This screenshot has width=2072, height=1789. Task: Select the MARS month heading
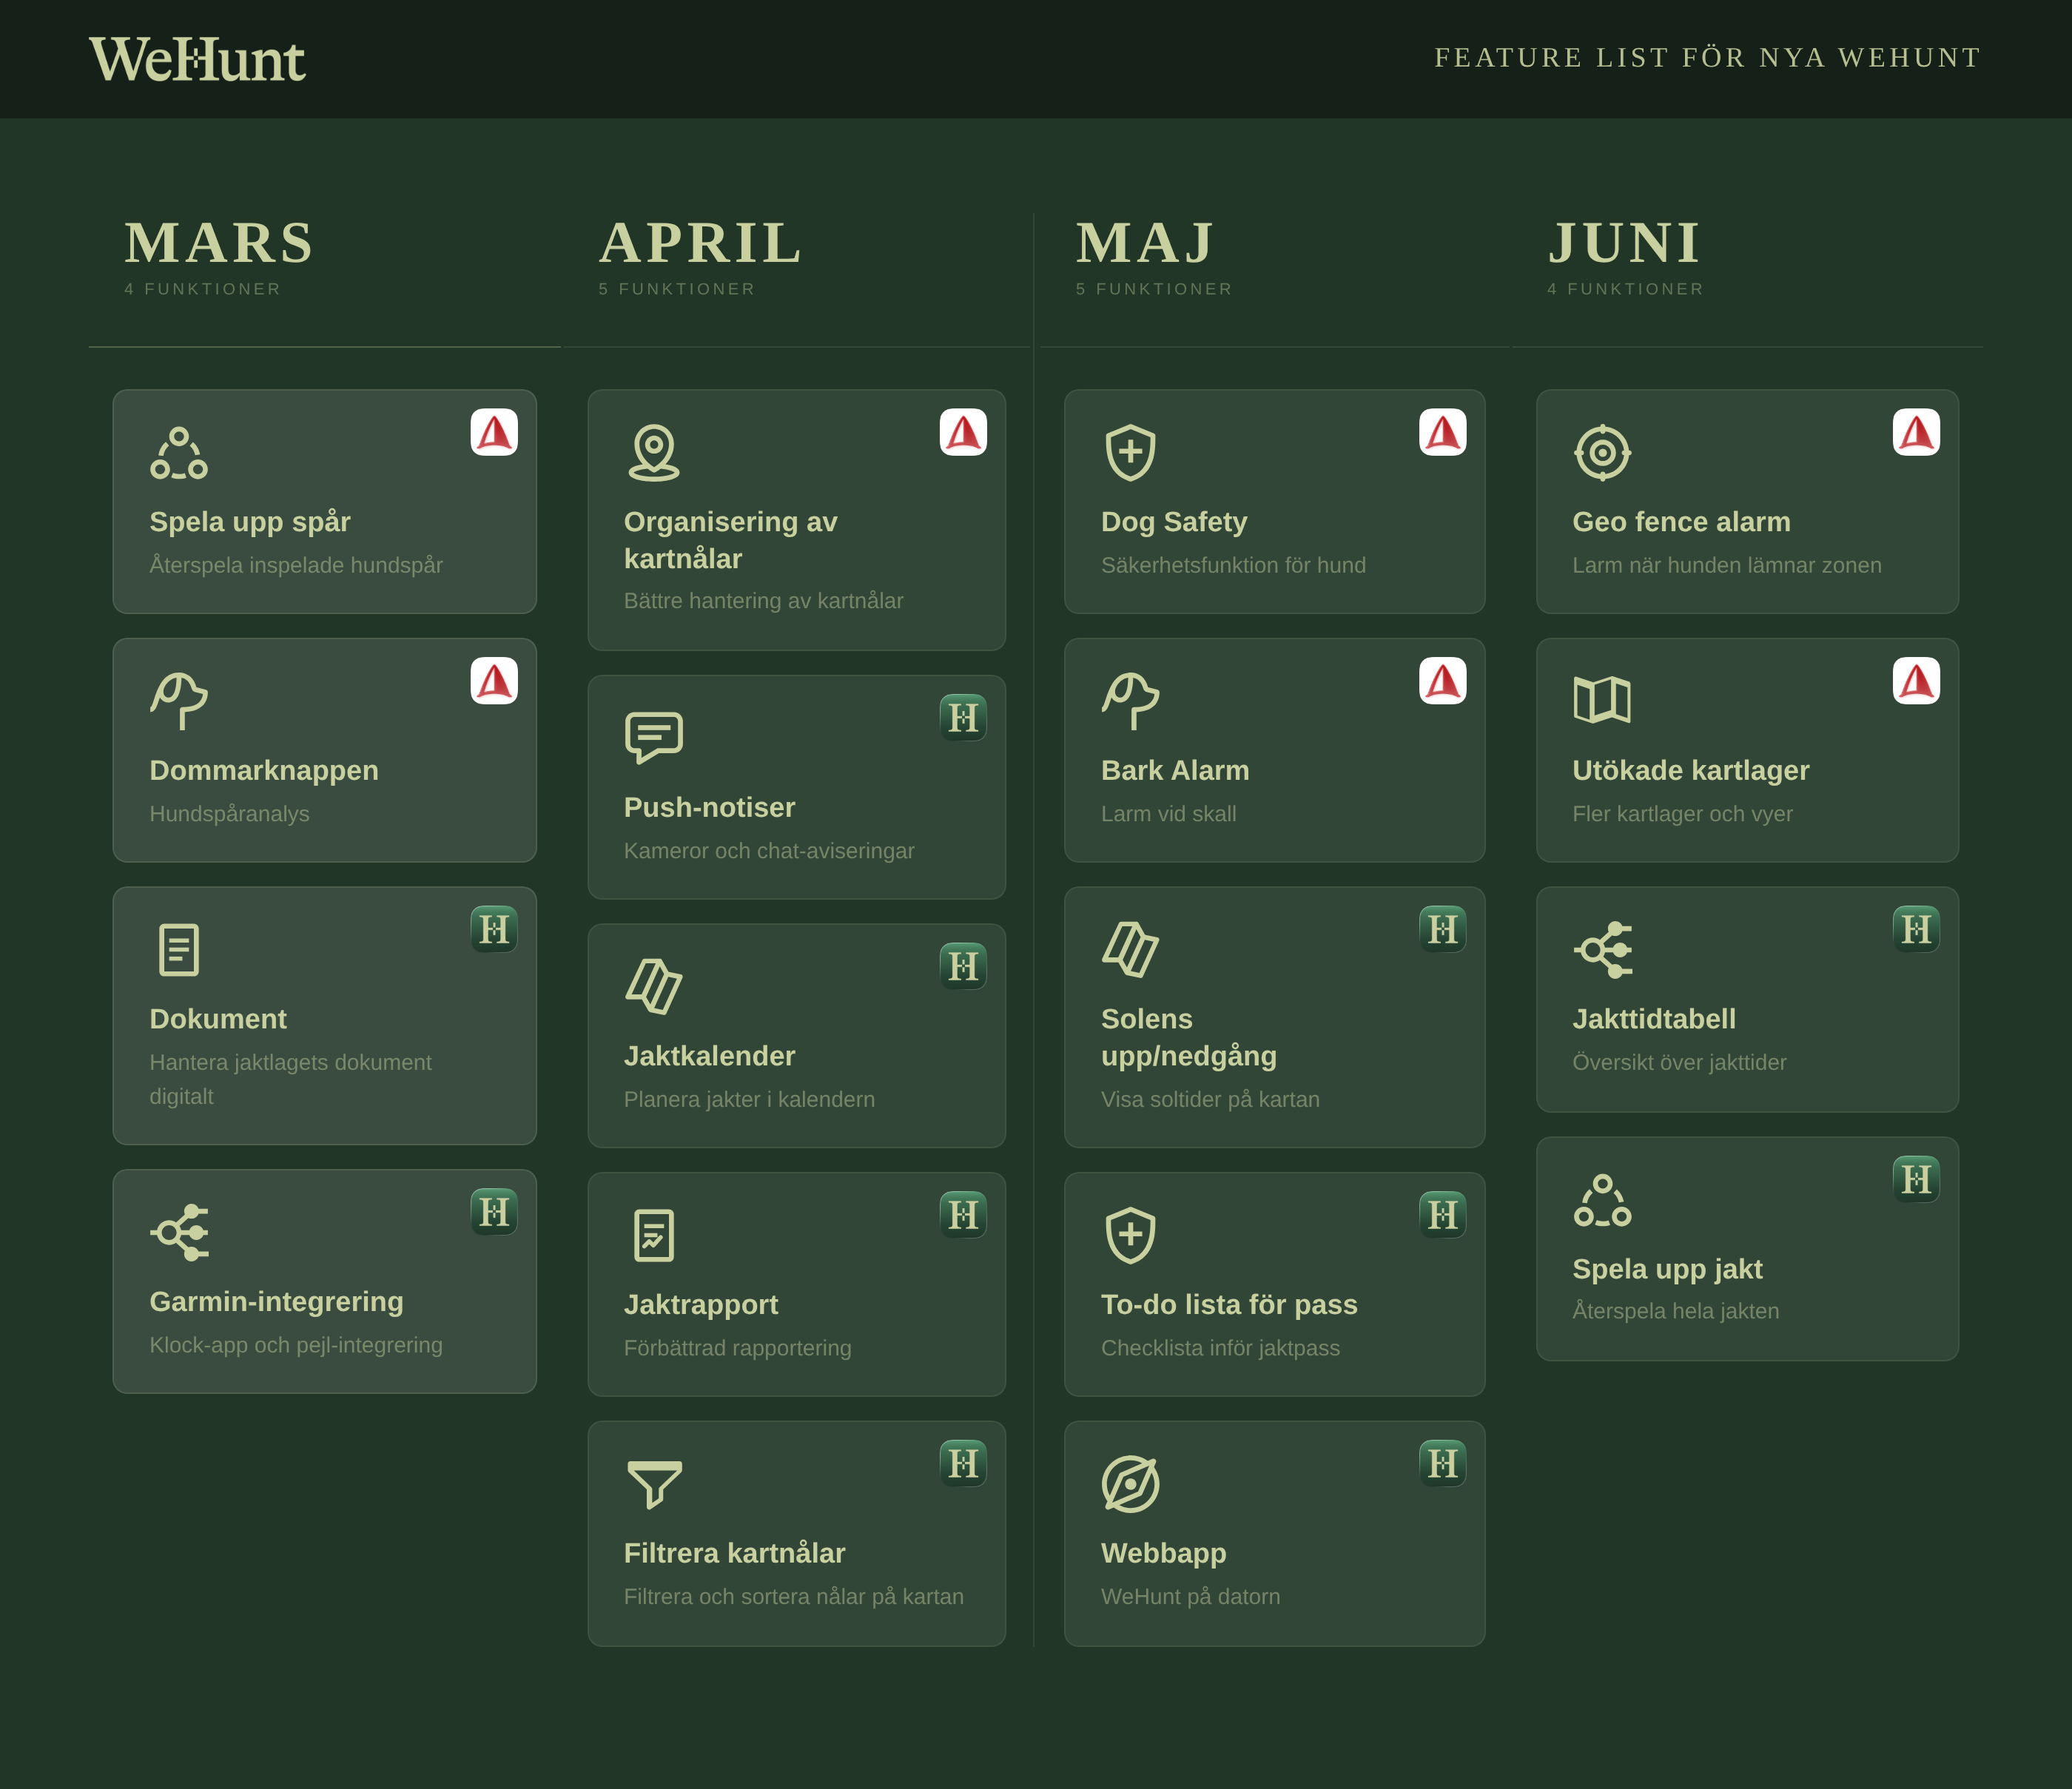219,243
